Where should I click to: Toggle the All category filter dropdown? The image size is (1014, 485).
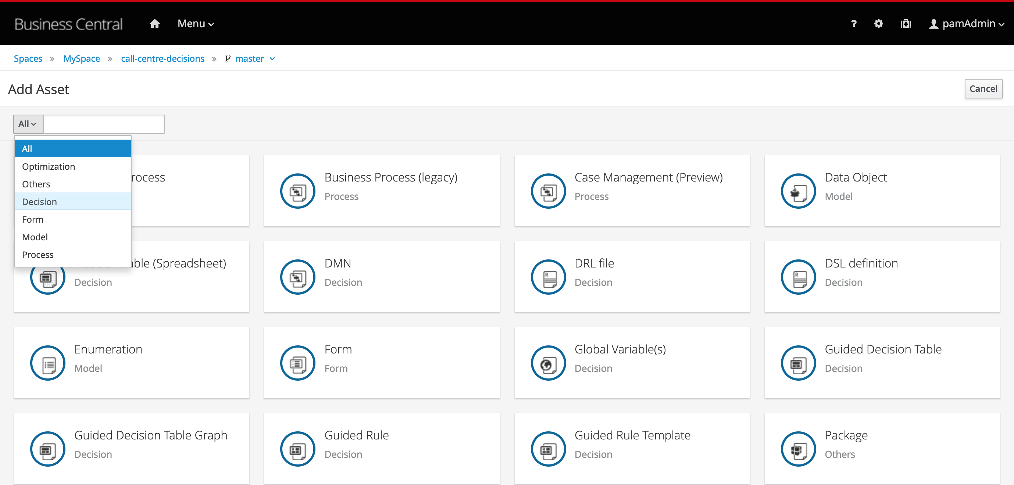(28, 124)
